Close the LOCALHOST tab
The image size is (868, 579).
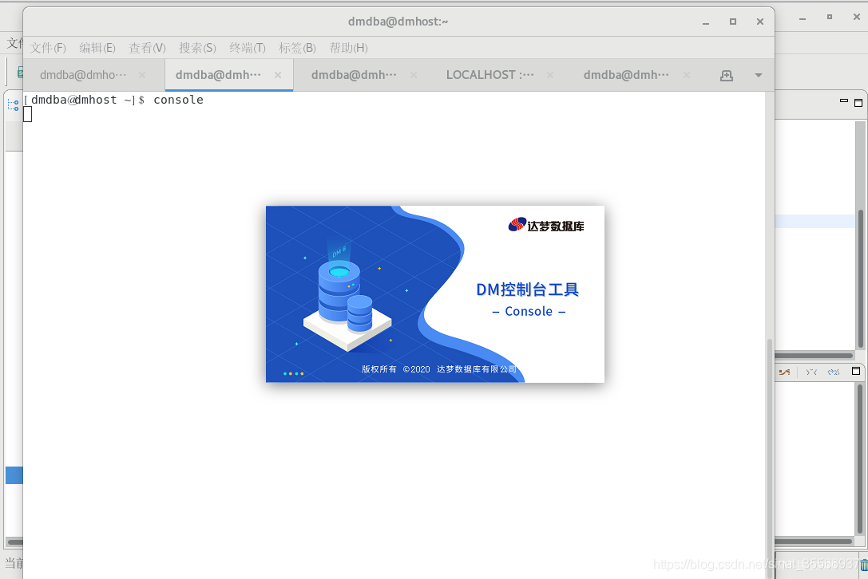click(x=550, y=75)
